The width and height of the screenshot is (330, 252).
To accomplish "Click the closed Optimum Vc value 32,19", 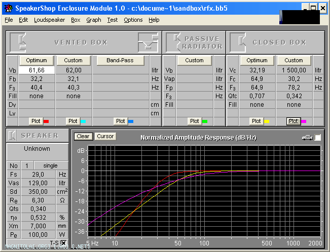I will [257, 70].
